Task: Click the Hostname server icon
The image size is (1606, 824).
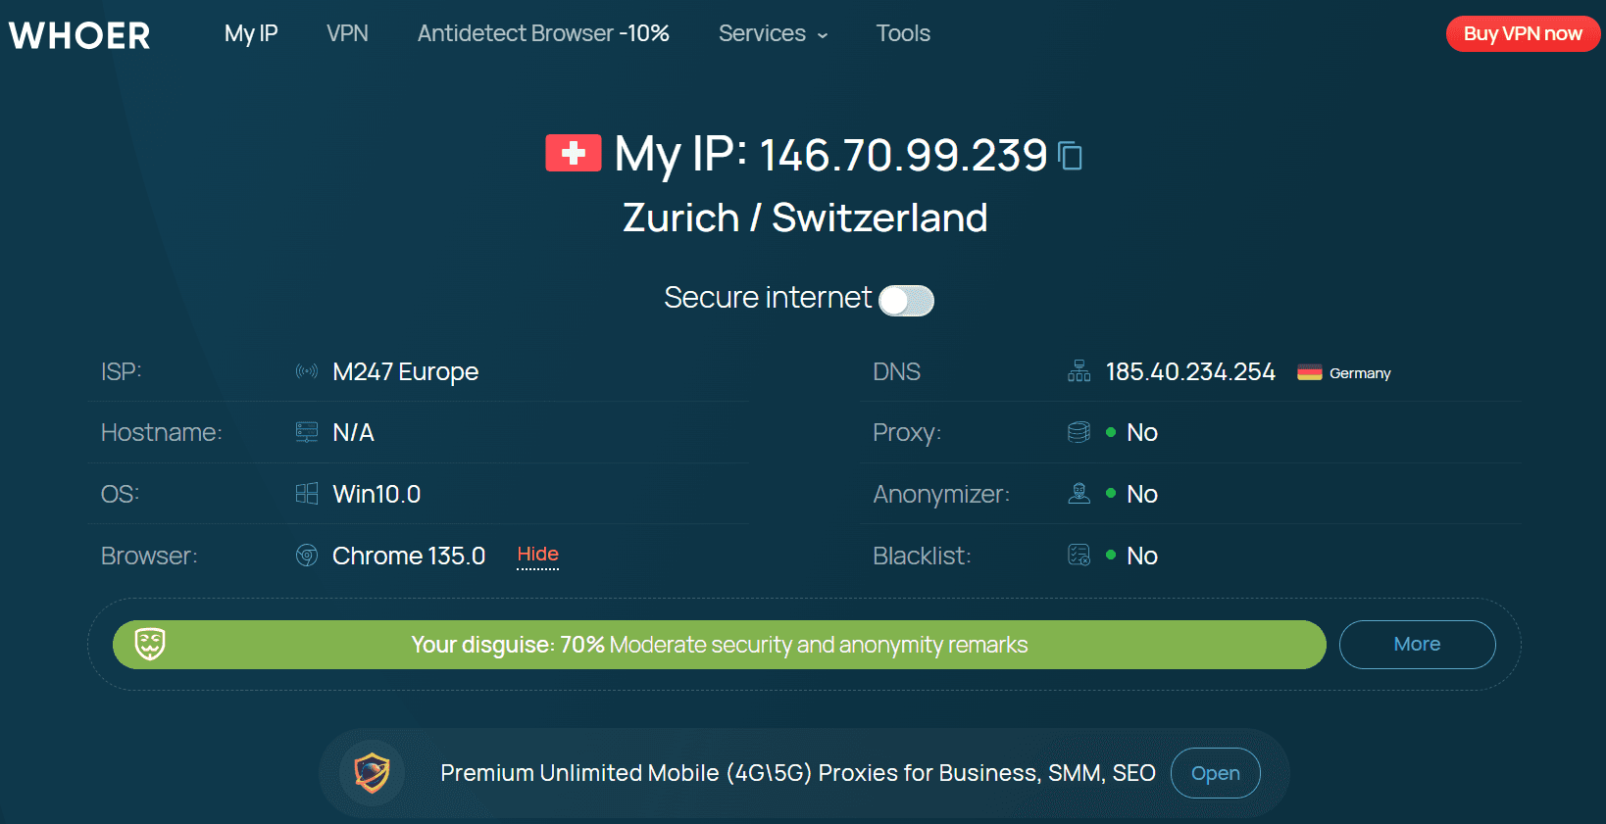Action: (307, 432)
